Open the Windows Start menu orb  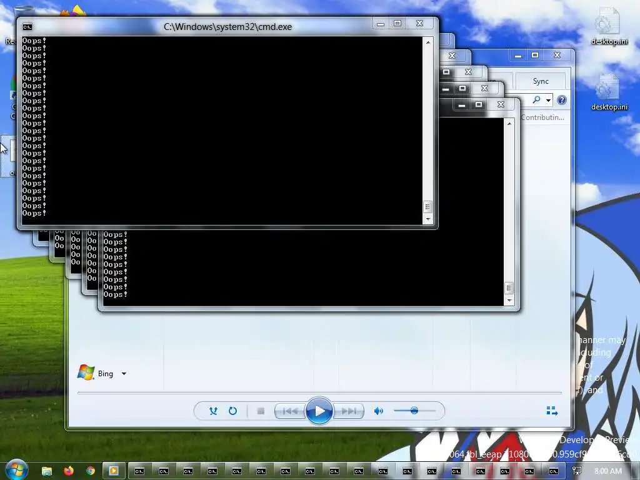tap(17, 469)
